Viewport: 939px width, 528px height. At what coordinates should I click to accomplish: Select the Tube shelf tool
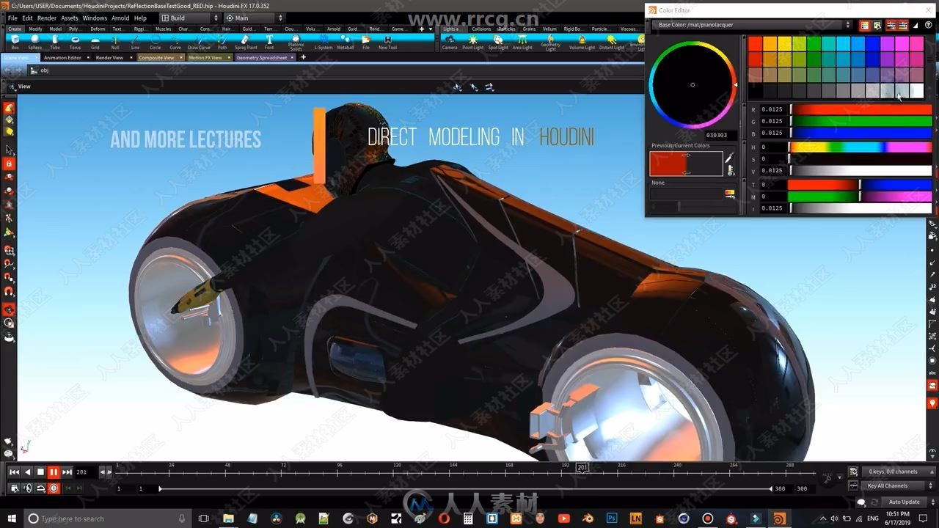[x=55, y=42]
